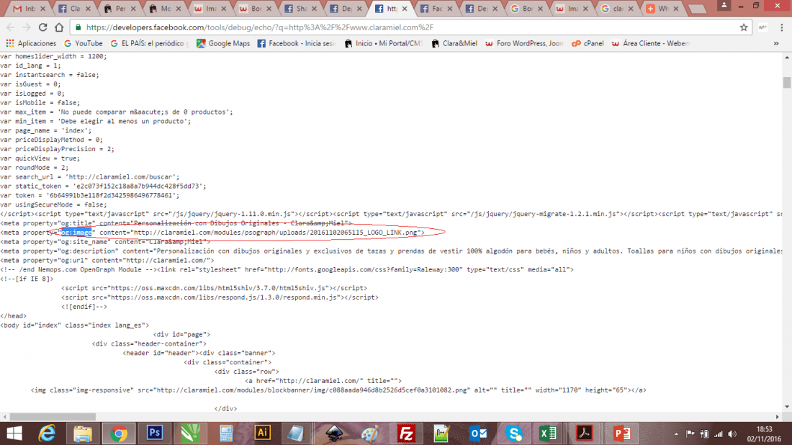Open the Chrome three-dot menu
The width and height of the screenshot is (792, 445).
[782, 27]
